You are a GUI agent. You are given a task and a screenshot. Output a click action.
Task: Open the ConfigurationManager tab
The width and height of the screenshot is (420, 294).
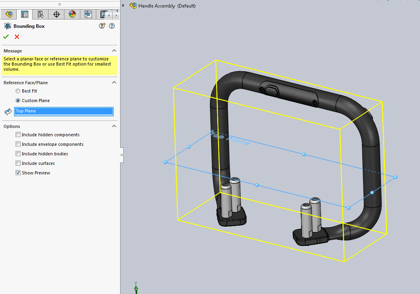(41, 15)
